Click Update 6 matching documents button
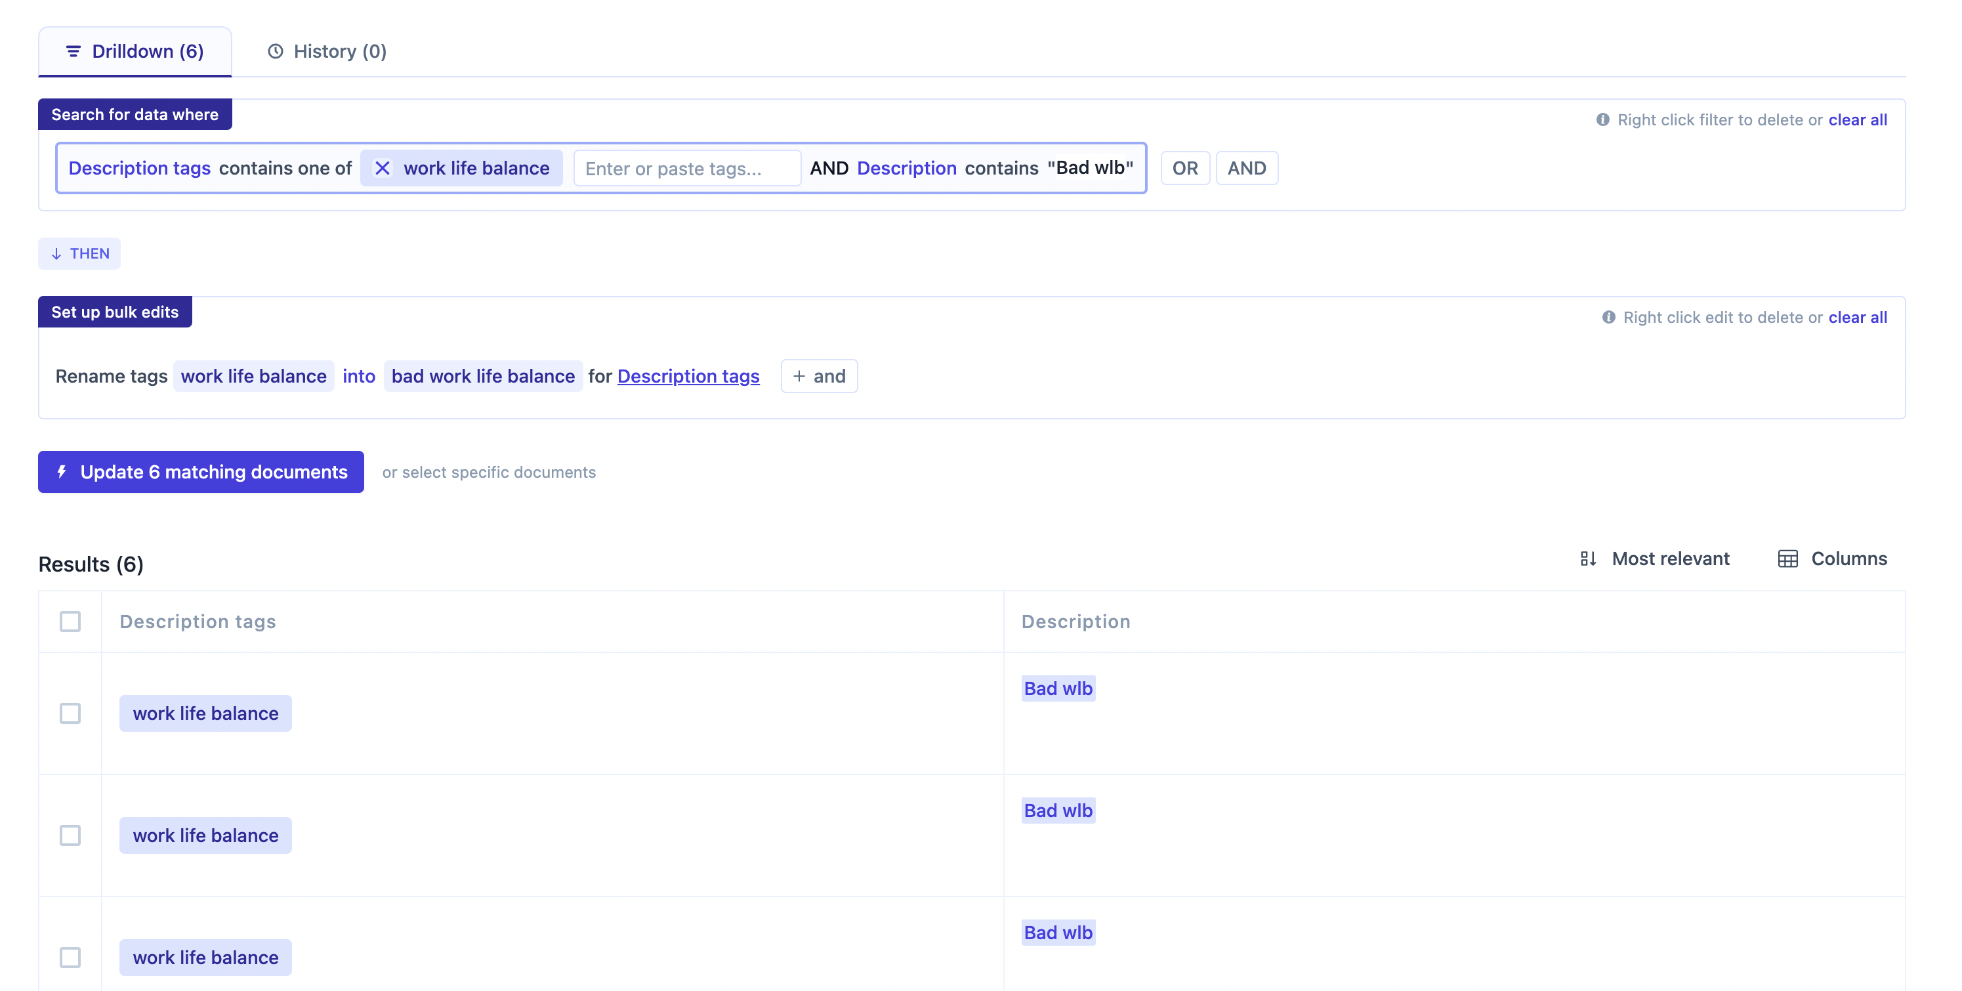 pyautogui.click(x=201, y=473)
